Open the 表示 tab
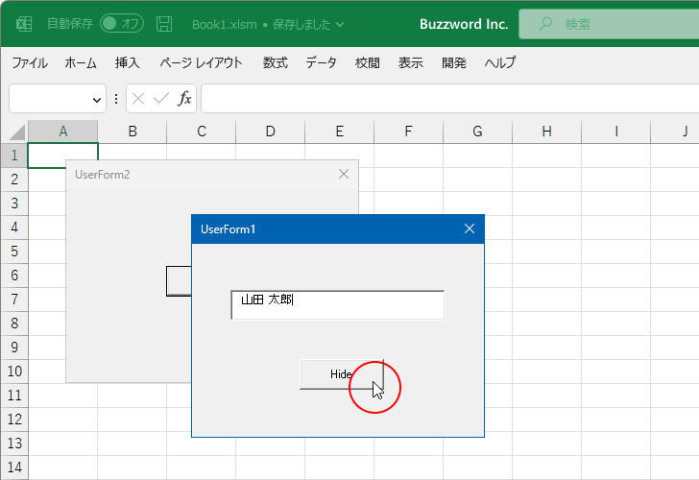This screenshot has height=480, width=699. [411, 62]
